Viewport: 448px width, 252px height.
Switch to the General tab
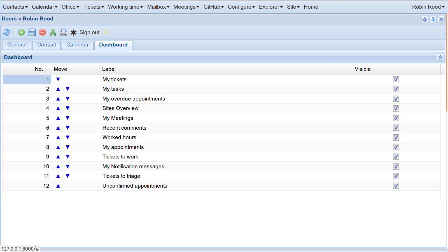tap(17, 45)
